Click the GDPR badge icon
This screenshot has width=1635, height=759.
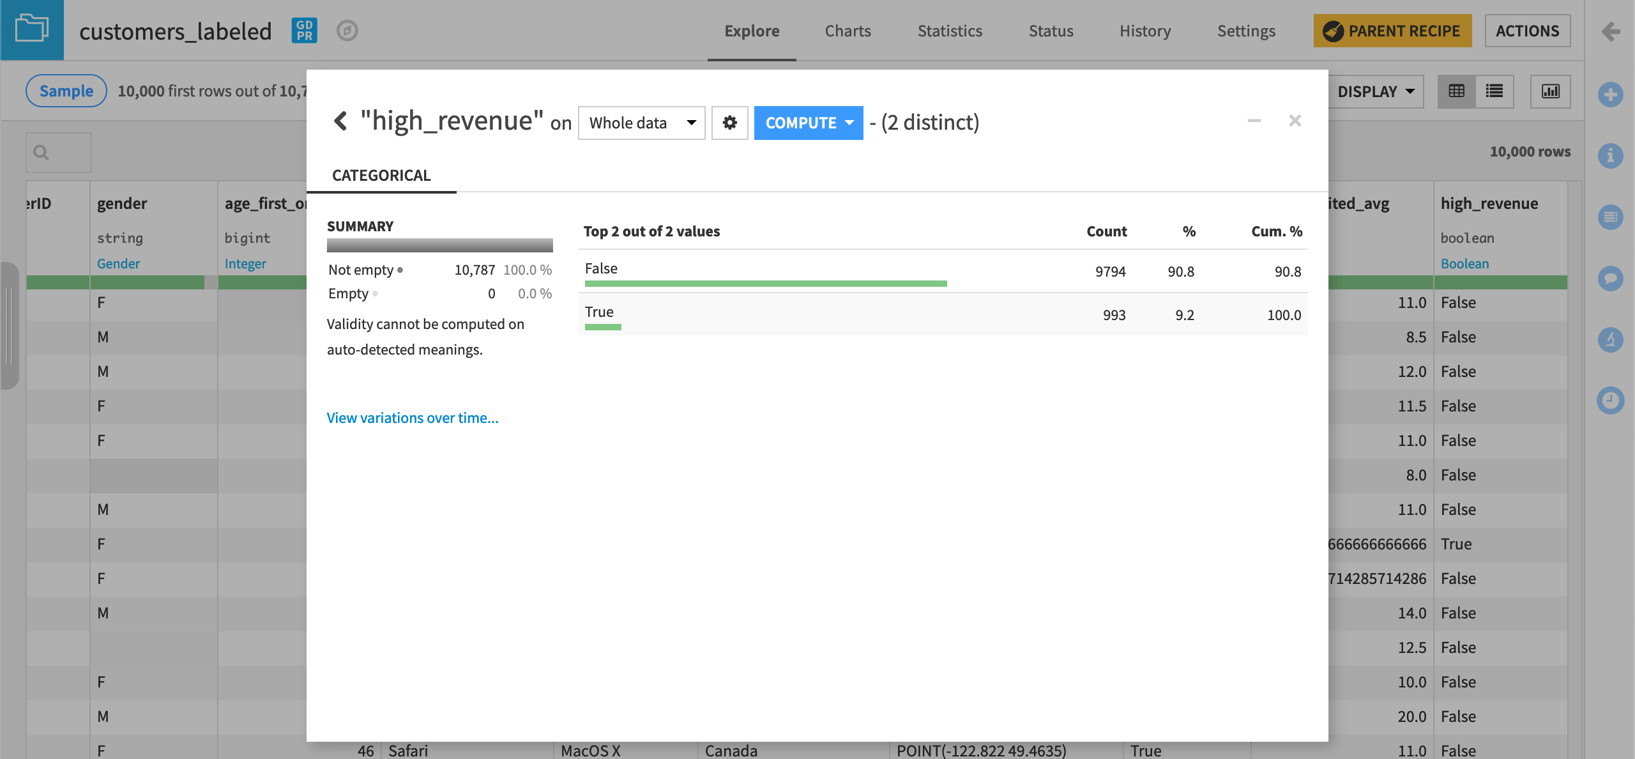[x=304, y=30]
